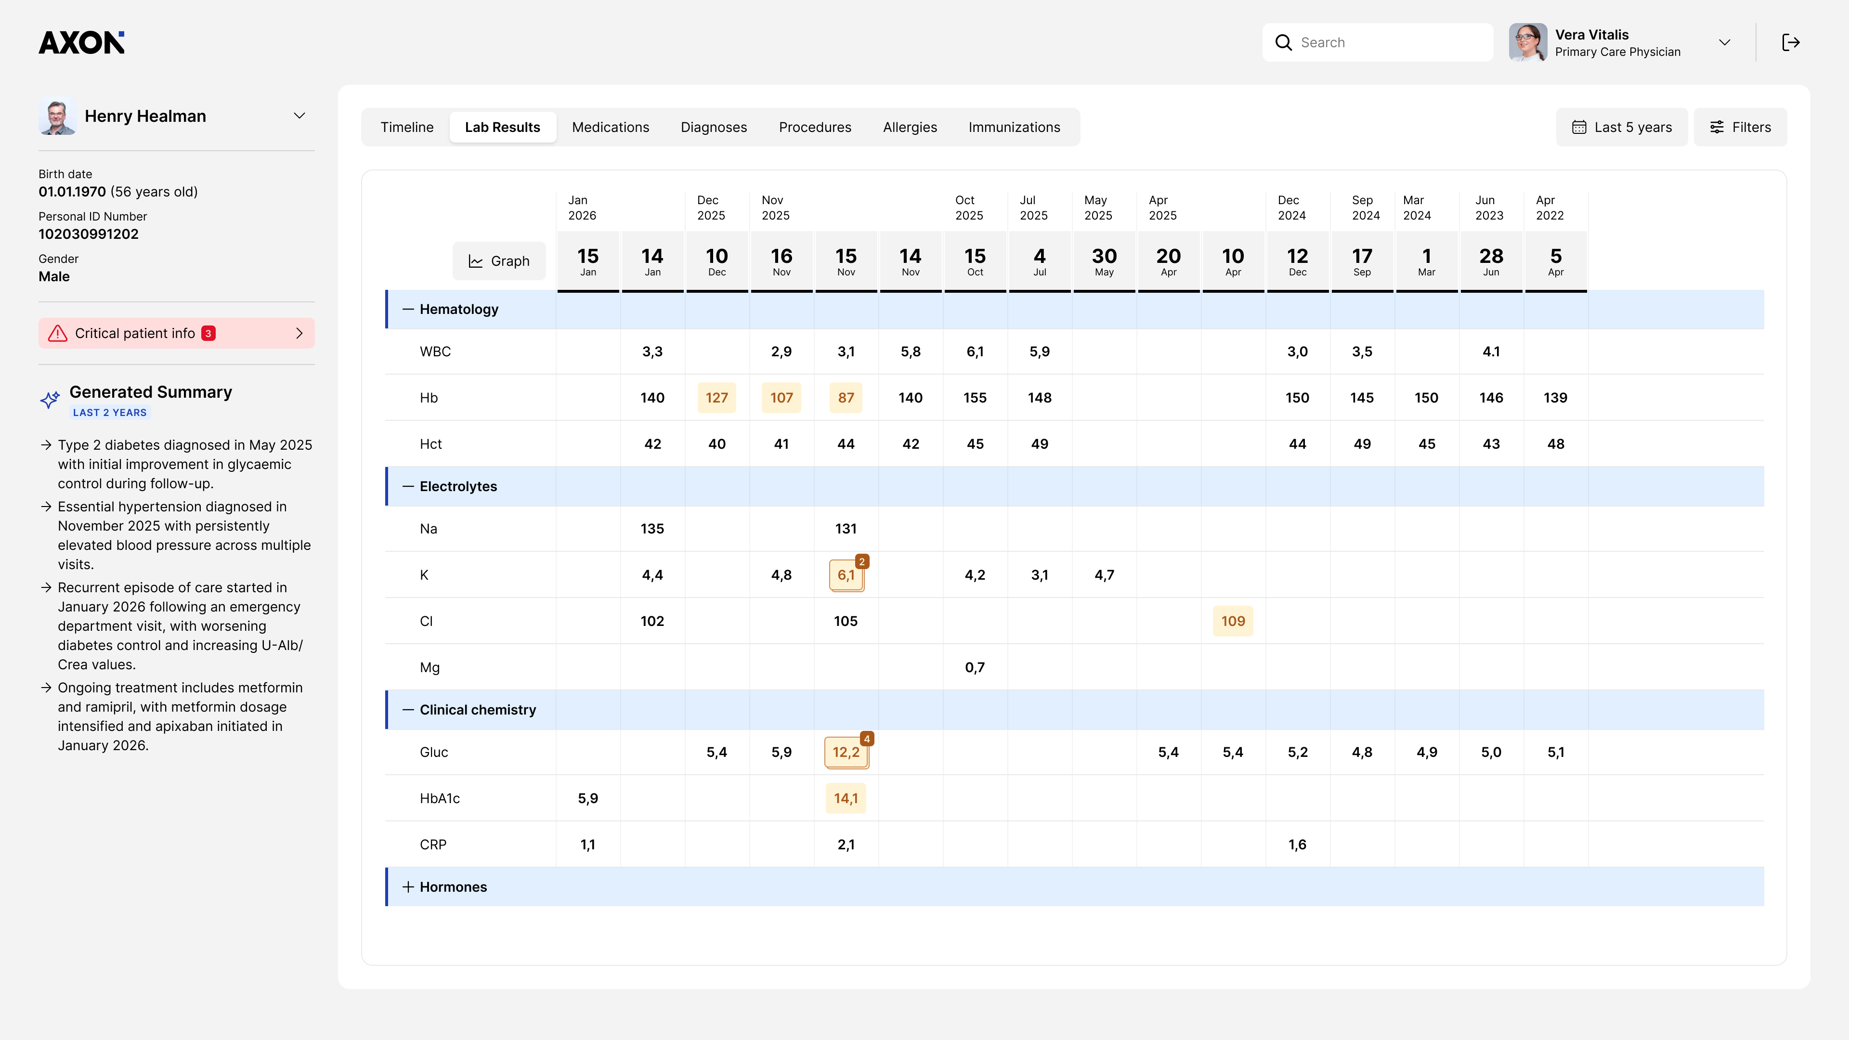
Task: Click the Filters sliders icon
Action: [x=1717, y=127]
